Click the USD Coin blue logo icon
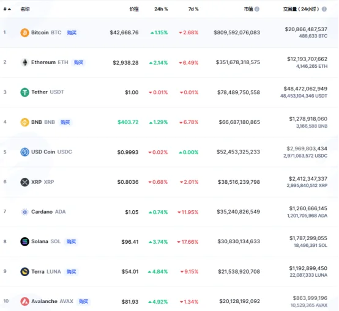This screenshot has width=339, height=311. pos(24,152)
